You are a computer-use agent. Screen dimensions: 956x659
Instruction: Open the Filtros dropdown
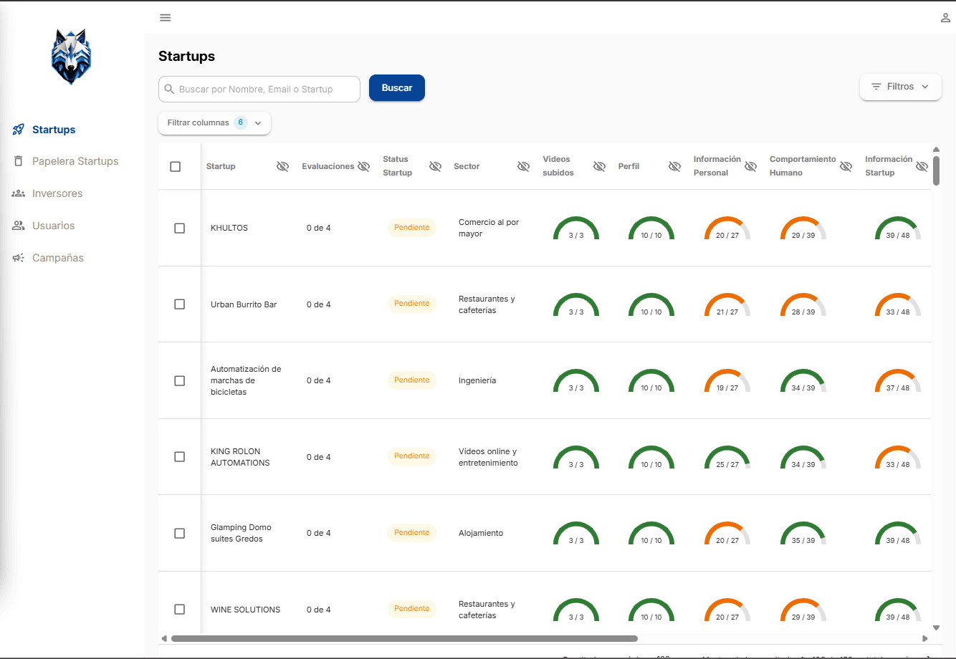[901, 87]
